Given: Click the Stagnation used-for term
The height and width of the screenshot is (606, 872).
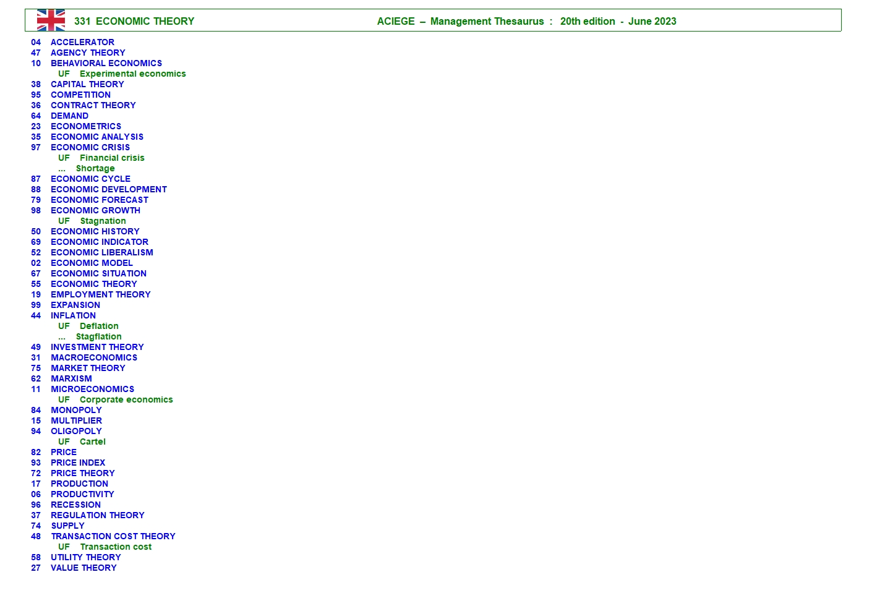Looking at the screenshot, I should pos(103,221).
